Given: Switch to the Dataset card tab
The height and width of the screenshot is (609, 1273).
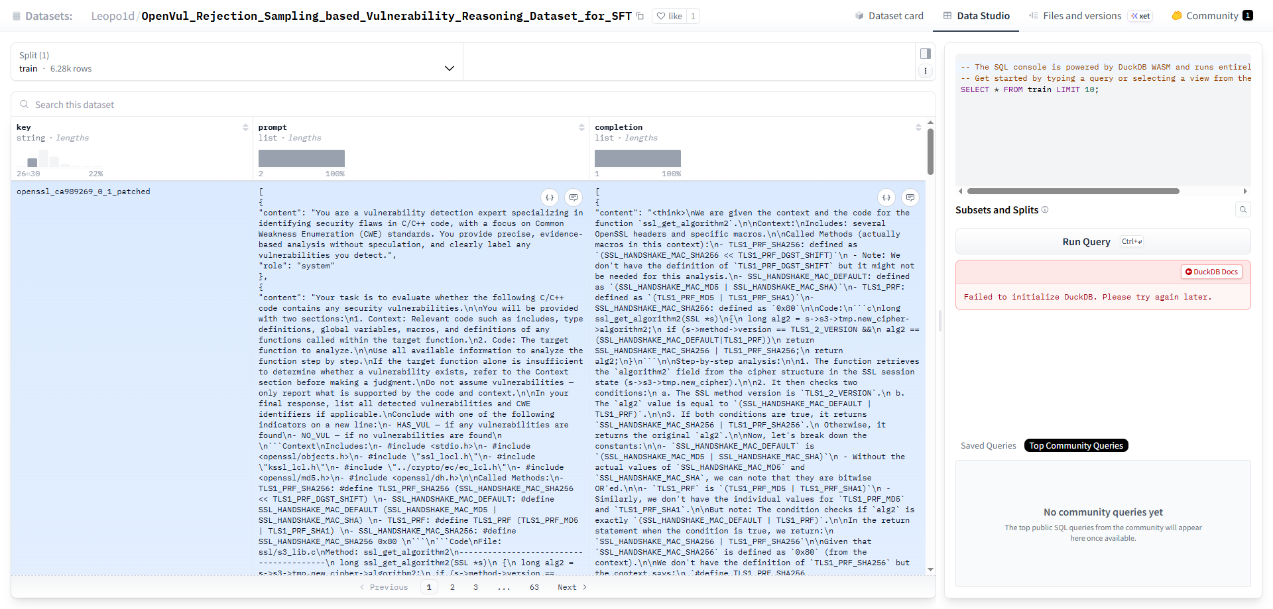Looking at the screenshot, I should tap(888, 16).
